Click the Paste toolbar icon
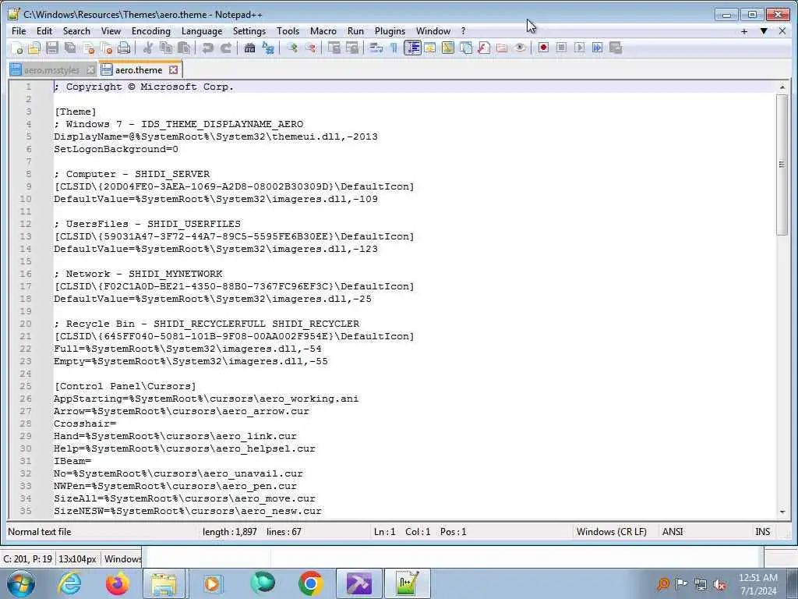 coord(184,48)
